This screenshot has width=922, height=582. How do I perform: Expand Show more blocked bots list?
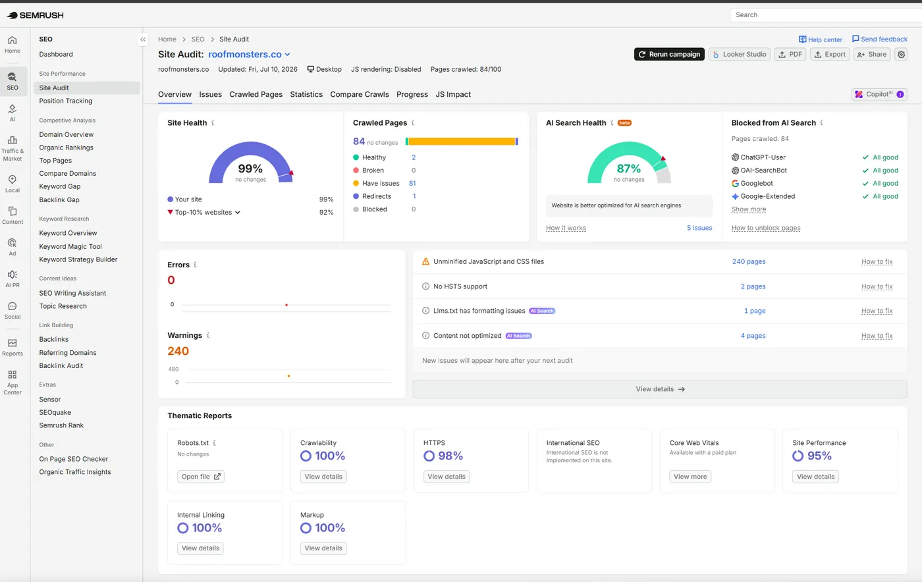tap(749, 209)
